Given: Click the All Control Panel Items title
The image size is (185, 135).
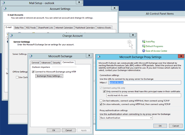Looking at the screenshot, I should pos(160,14).
